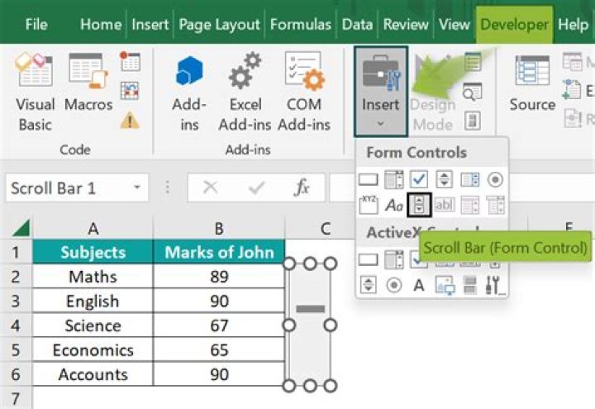Image resolution: width=595 pixels, height=409 pixels.
Task: Click the insert function fx button
Action: click(x=302, y=188)
